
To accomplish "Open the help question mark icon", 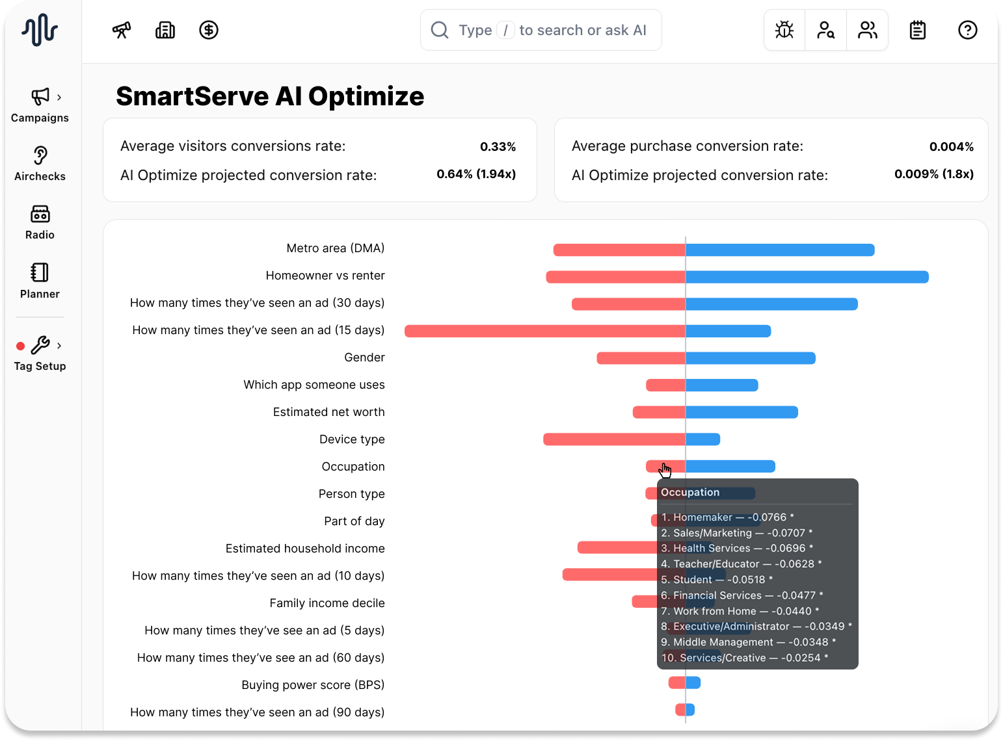I will [968, 30].
